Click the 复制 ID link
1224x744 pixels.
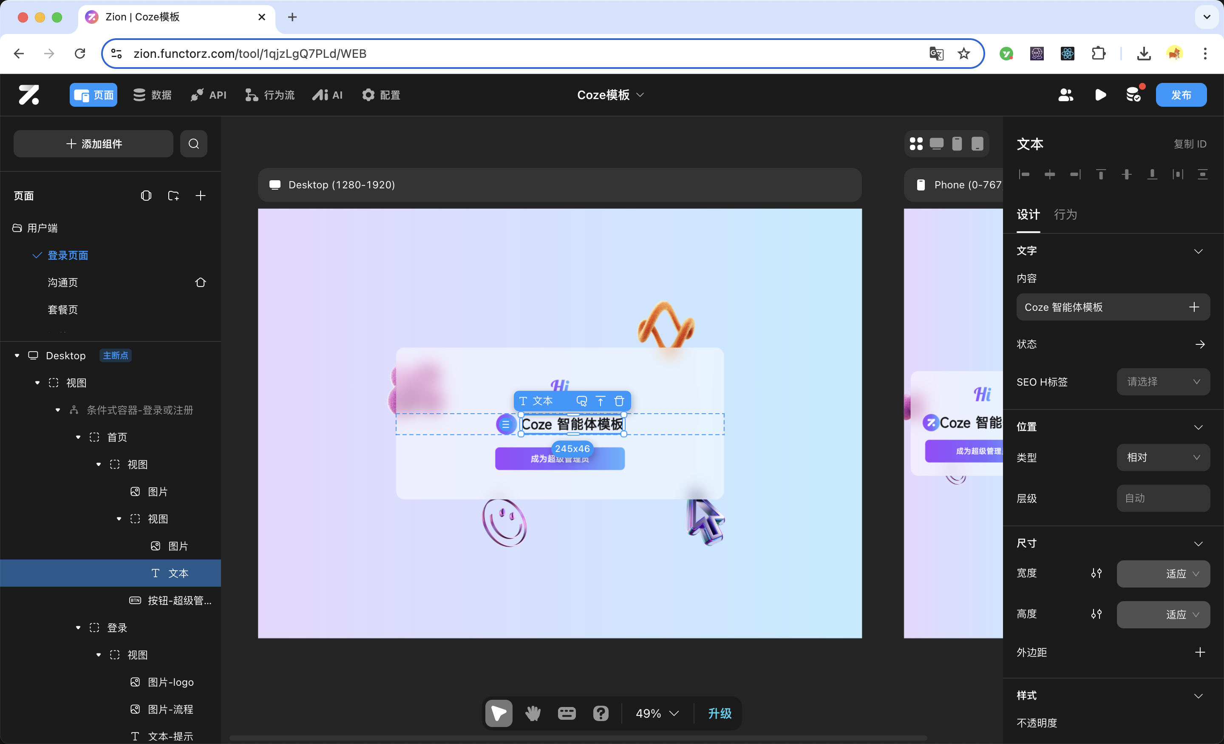click(1190, 144)
